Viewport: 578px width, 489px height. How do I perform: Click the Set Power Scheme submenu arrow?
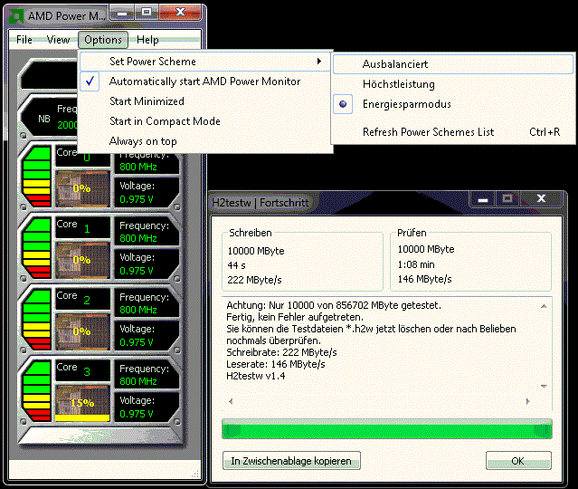click(x=319, y=61)
